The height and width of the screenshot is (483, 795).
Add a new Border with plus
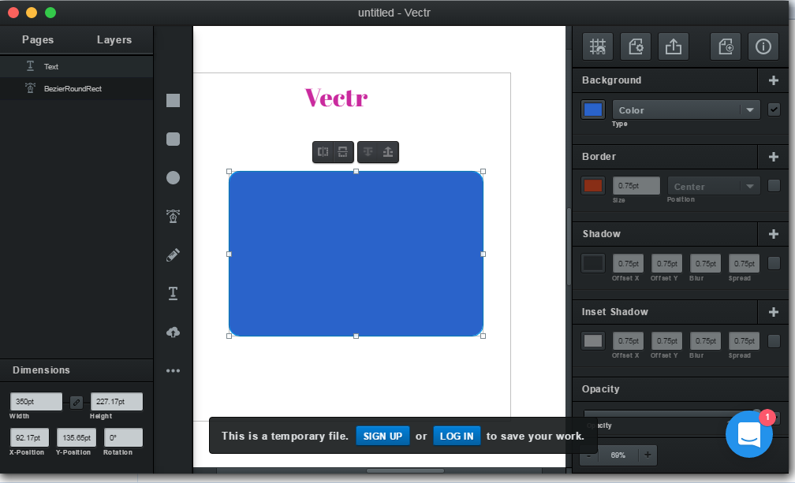click(773, 157)
